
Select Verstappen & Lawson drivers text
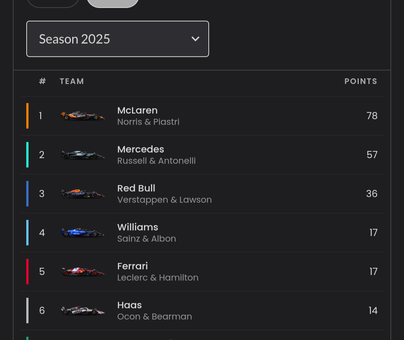[164, 200]
